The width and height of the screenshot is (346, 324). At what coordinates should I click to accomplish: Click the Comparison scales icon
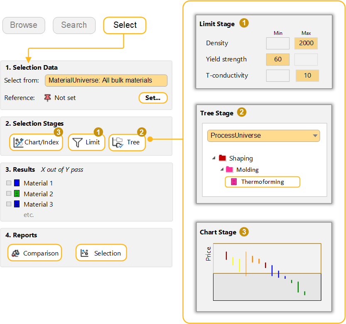point(16,253)
